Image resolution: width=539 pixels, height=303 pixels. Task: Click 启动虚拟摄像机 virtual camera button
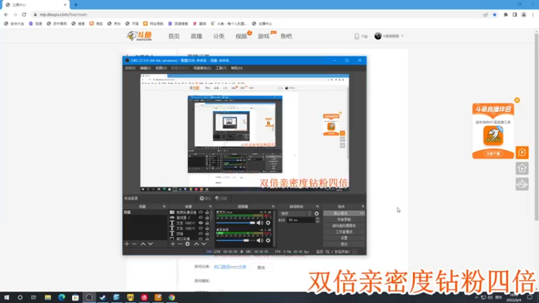(344, 226)
